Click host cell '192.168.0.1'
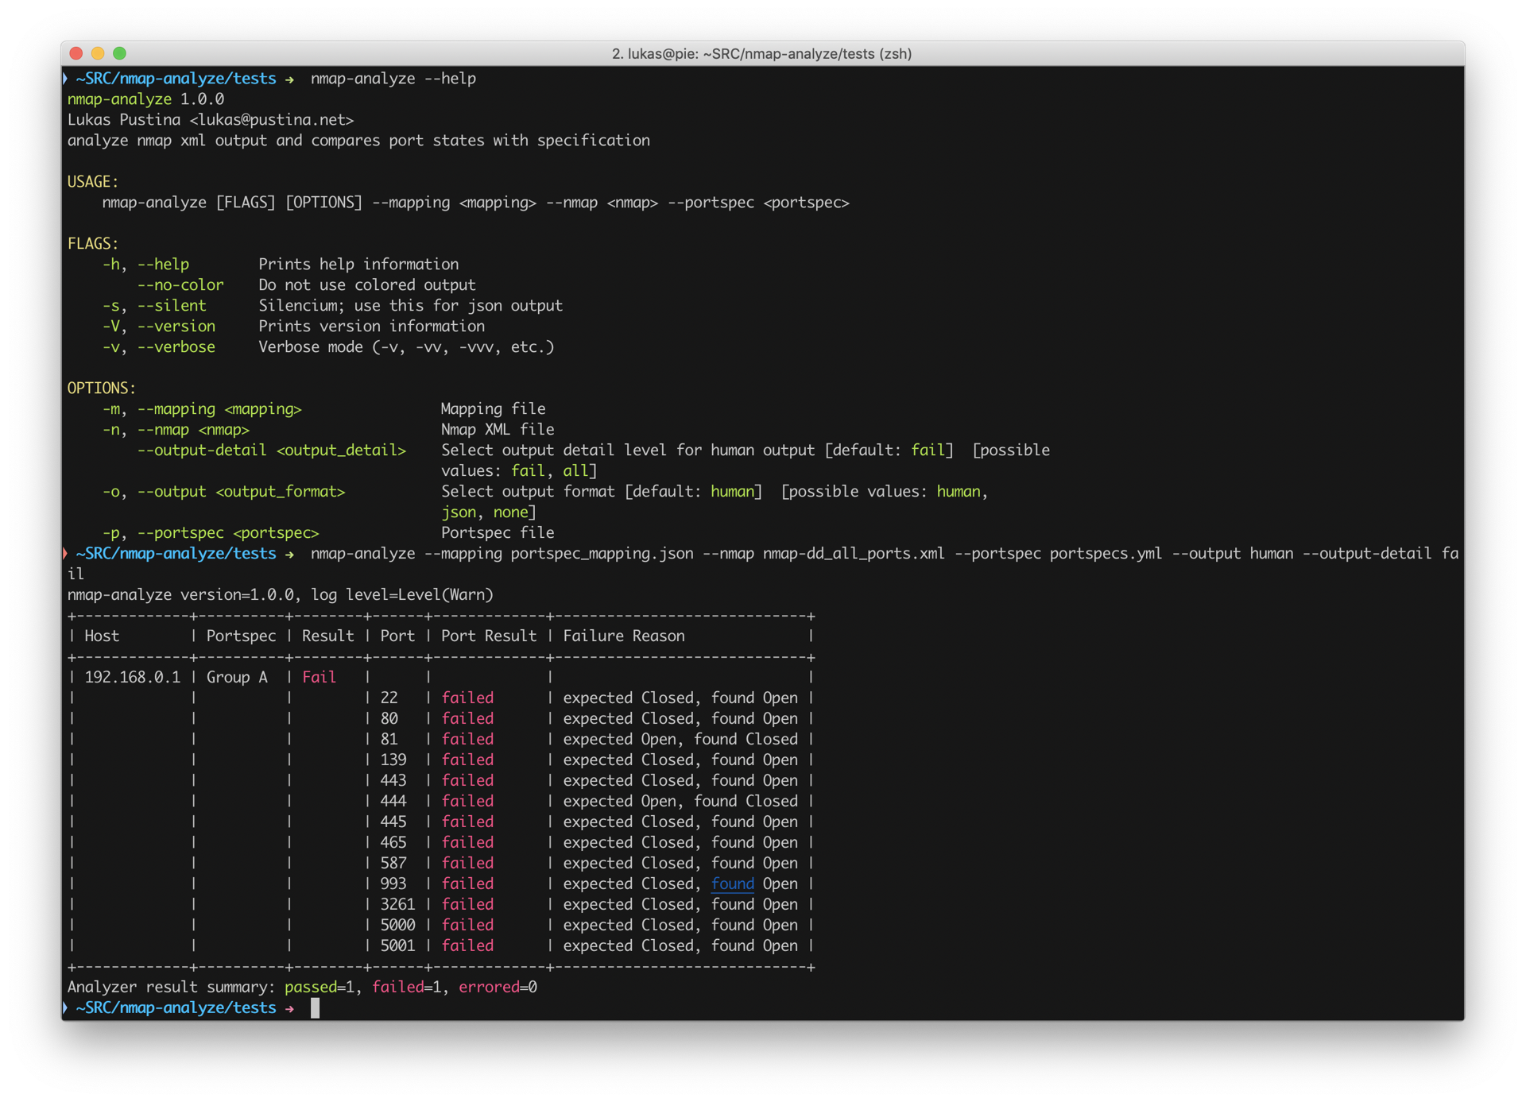The image size is (1526, 1102). 132,677
